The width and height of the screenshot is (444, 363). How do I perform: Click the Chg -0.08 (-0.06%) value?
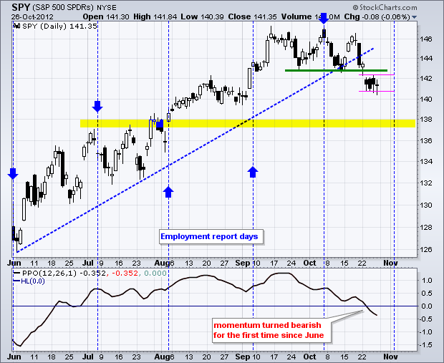coord(377,17)
